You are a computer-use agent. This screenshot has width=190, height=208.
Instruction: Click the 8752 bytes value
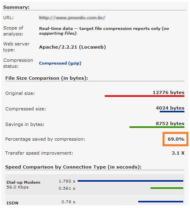[170, 124]
